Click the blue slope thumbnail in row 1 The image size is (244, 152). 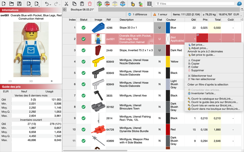pyautogui.click(x=98, y=28)
